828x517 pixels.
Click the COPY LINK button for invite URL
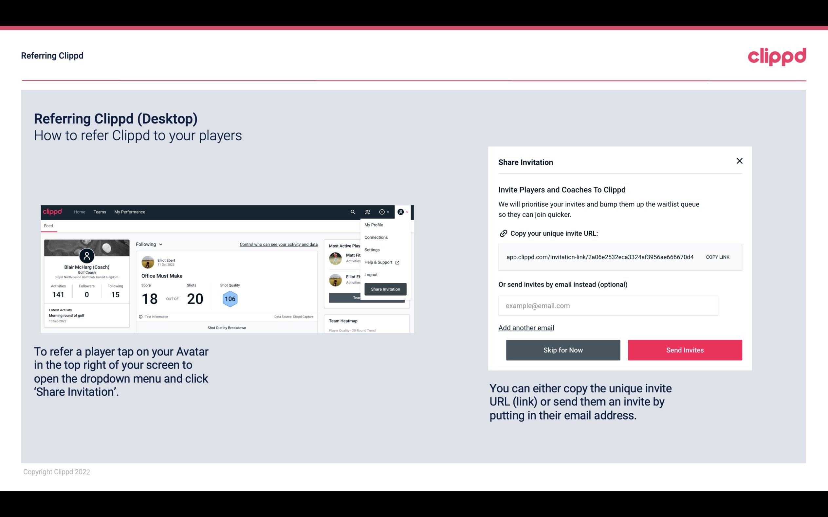click(x=718, y=257)
